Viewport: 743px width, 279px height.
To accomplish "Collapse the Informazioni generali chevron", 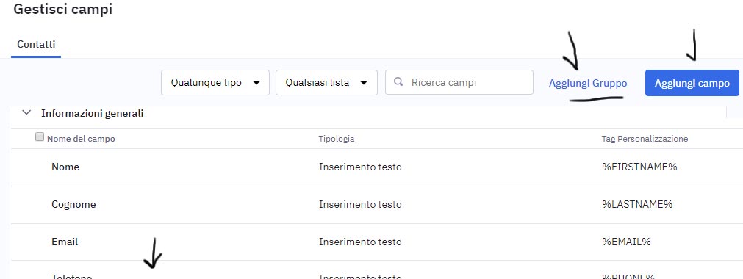I will tap(27, 113).
